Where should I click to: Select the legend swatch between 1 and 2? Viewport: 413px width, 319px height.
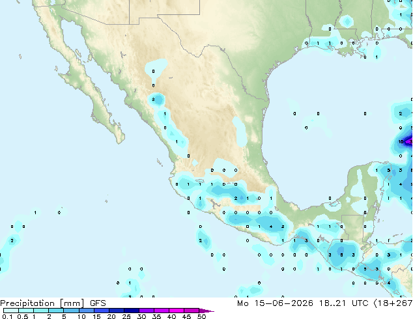[x=41, y=311]
